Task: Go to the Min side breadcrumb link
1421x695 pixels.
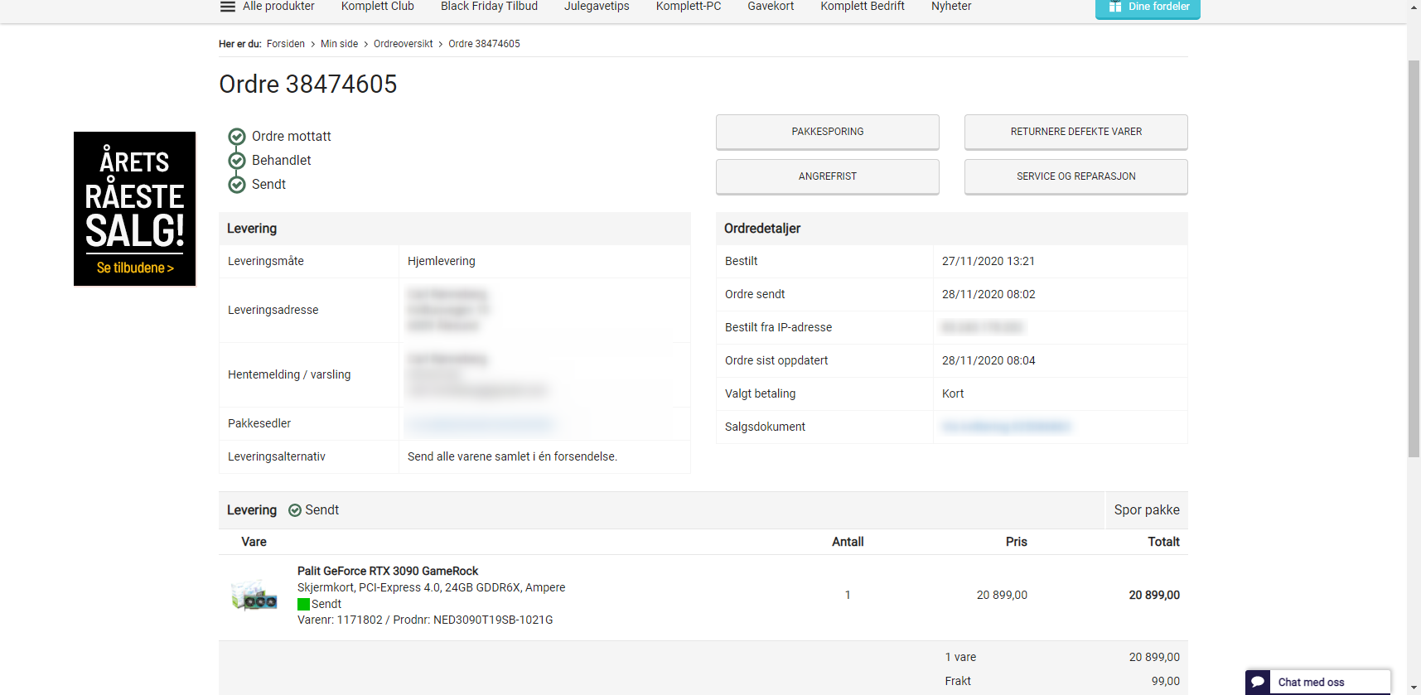Action: (340, 44)
